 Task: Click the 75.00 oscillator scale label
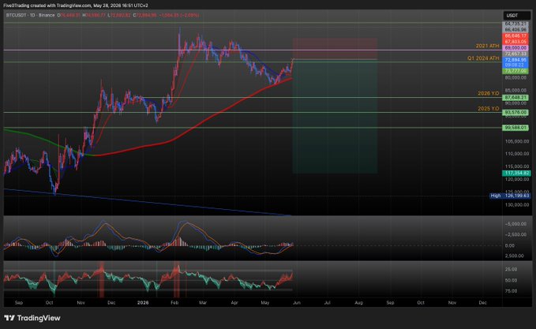pyautogui.click(x=511, y=291)
